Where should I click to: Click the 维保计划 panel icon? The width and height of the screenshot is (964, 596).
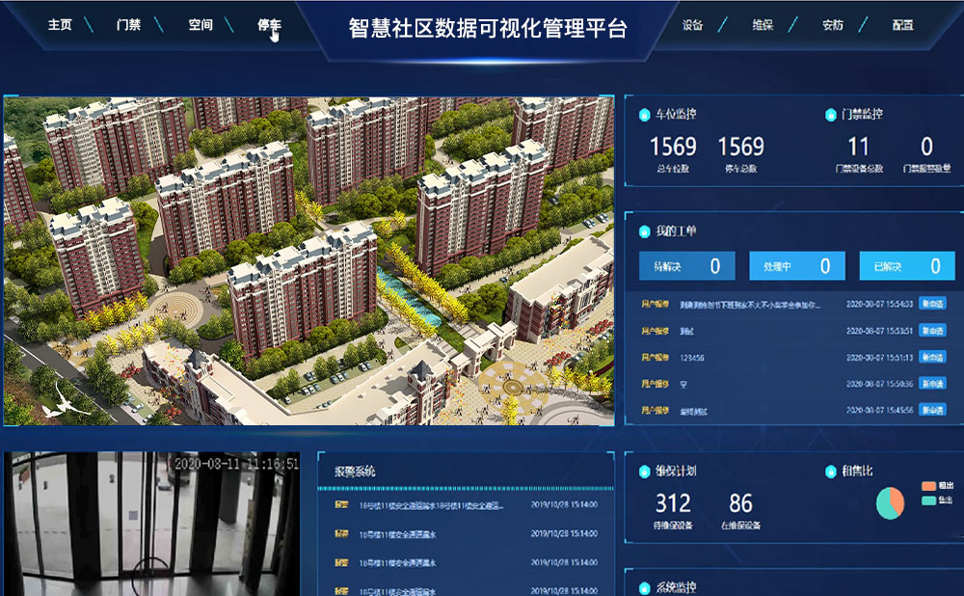[644, 472]
